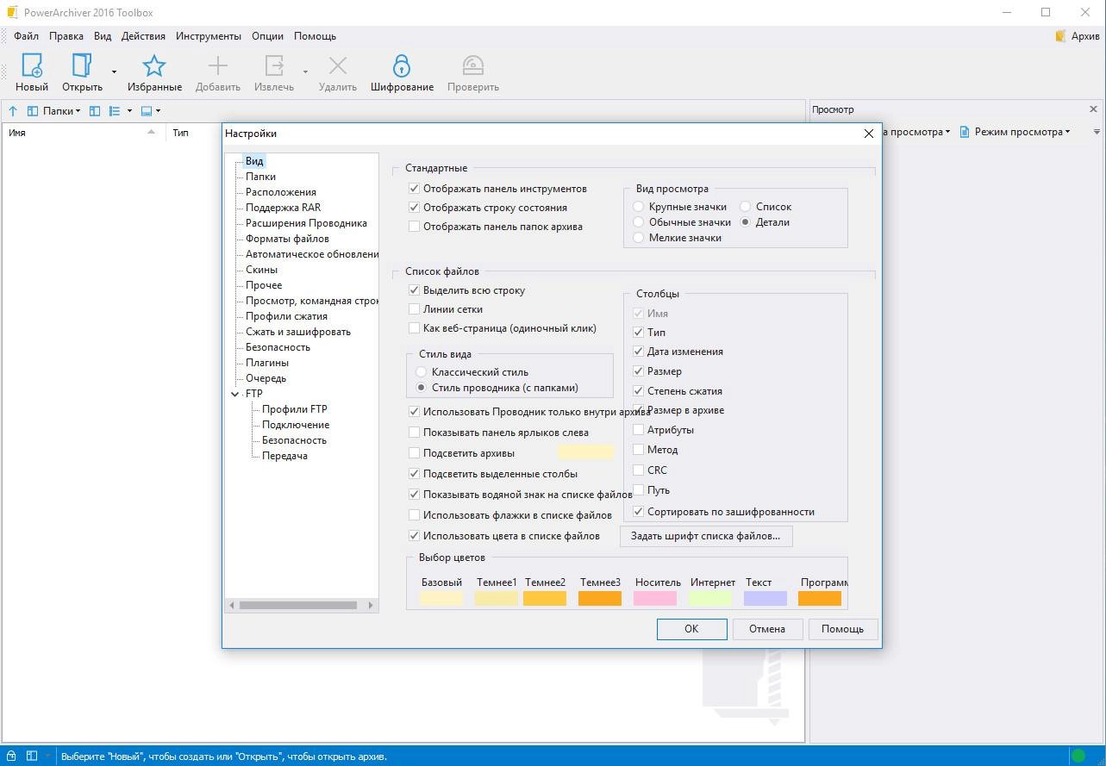The height and width of the screenshot is (766, 1106).
Task: Click the Подсветить архивы color swatch
Action: 586,452
